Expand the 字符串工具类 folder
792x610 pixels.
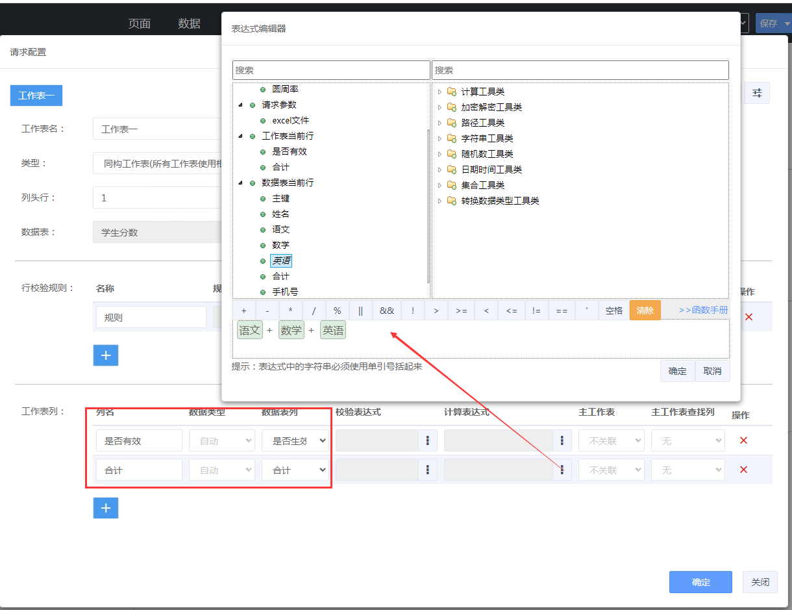(x=439, y=138)
